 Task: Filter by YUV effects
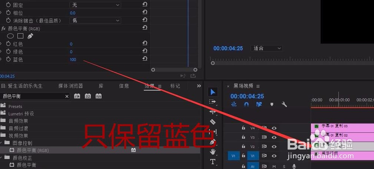98,96
